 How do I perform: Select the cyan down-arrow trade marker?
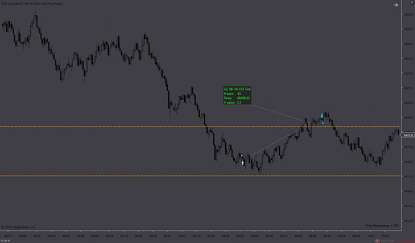pyautogui.click(x=322, y=116)
